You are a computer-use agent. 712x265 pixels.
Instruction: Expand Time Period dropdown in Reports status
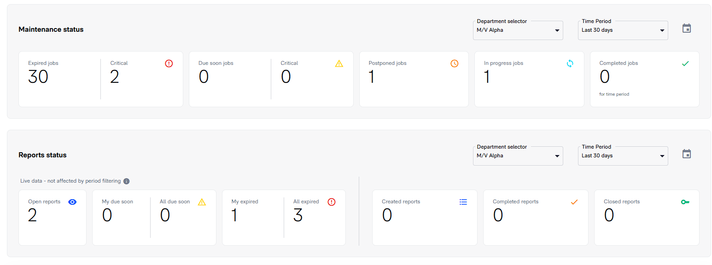pos(623,156)
